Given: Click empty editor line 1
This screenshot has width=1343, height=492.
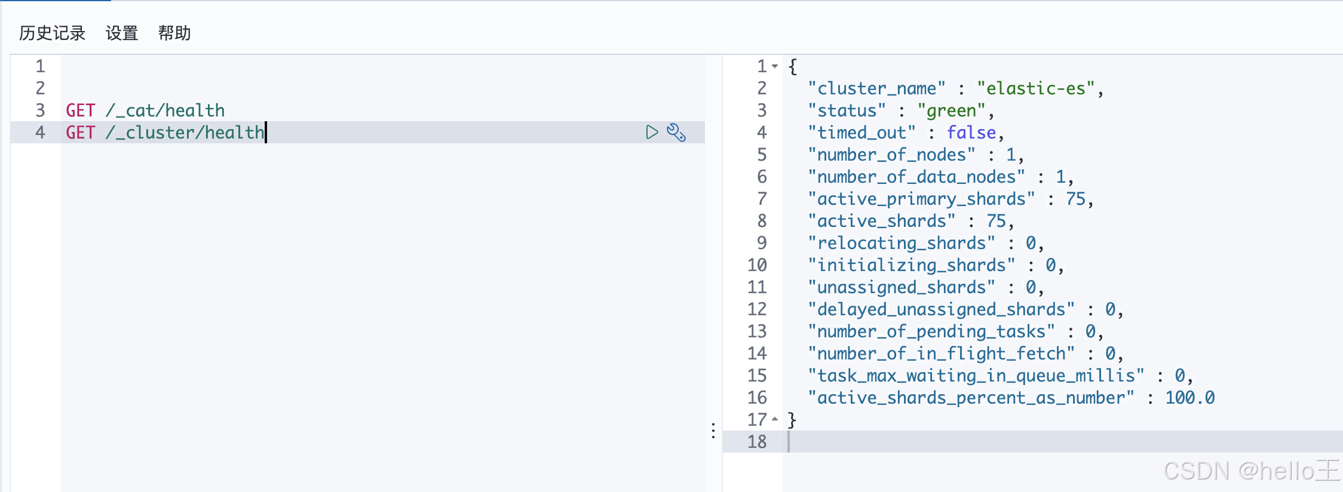Looking at the screenshot, I should pos(382,66).
